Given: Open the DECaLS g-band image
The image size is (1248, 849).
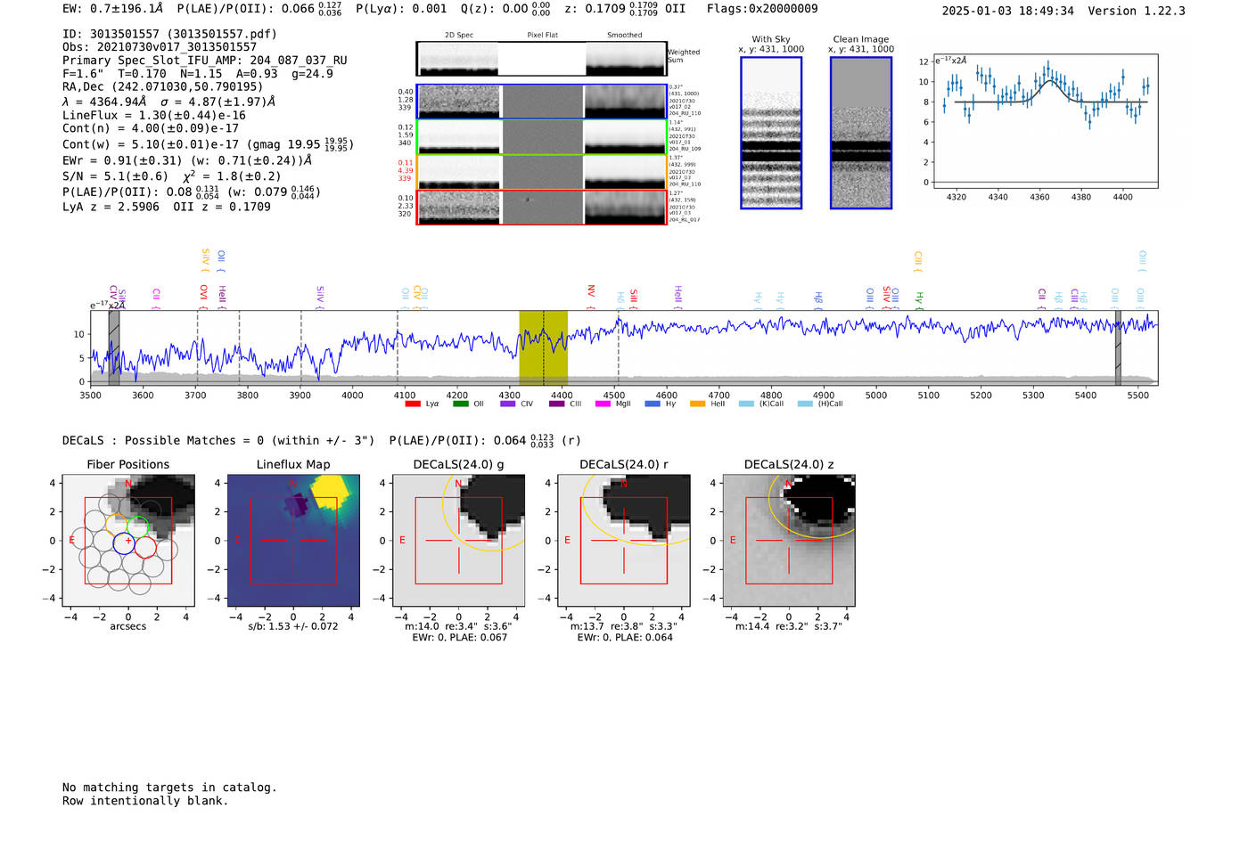Looking at the screenshot, I should [459, 540].
